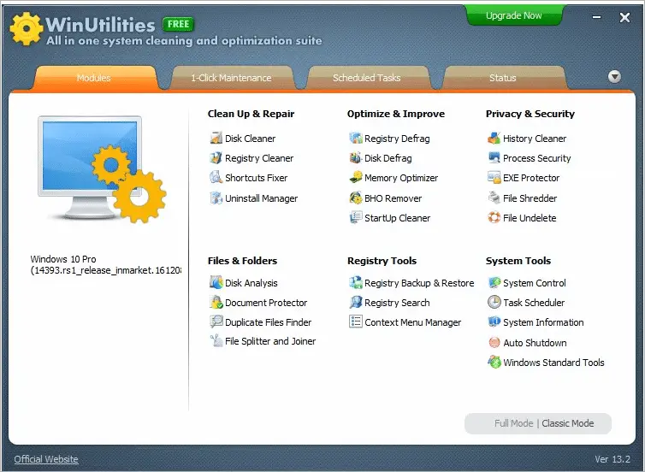
Task: Click the EXE Protector icon
Action: point(494,178)
